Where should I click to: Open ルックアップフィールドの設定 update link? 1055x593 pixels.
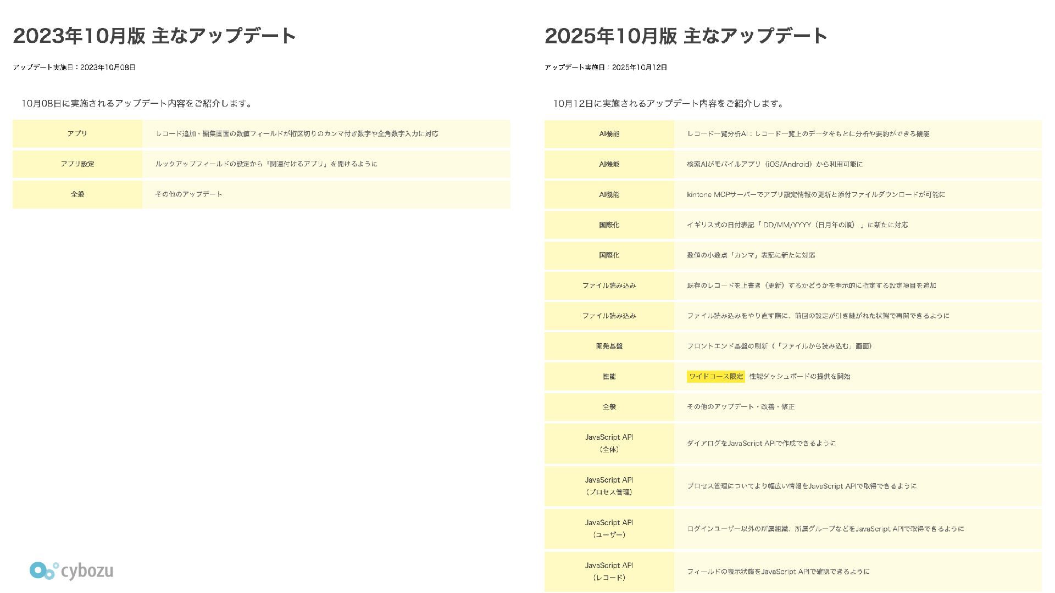[x=266, y=164]
